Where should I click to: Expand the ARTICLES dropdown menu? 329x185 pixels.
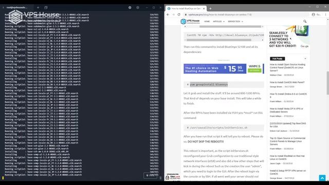(x=218, y=22)
